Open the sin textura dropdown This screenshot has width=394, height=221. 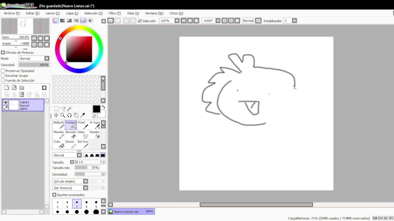[x=70, y=188]
